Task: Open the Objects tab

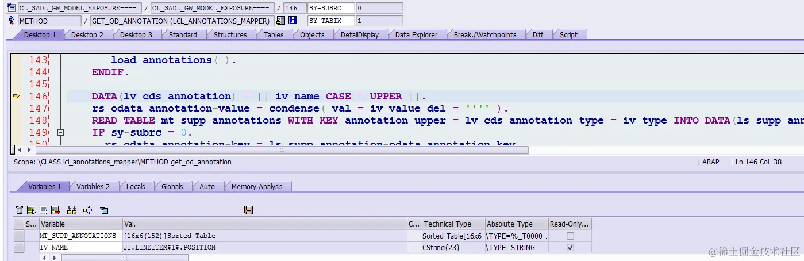Action: click(x=312, y=34)
